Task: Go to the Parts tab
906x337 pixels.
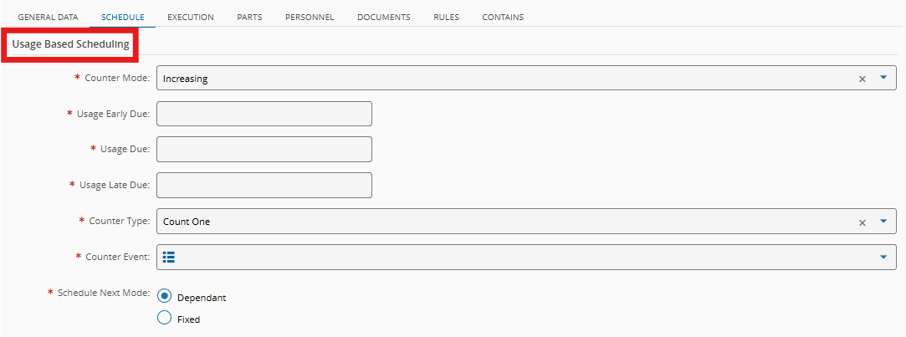Action: [x=249, y=18]
